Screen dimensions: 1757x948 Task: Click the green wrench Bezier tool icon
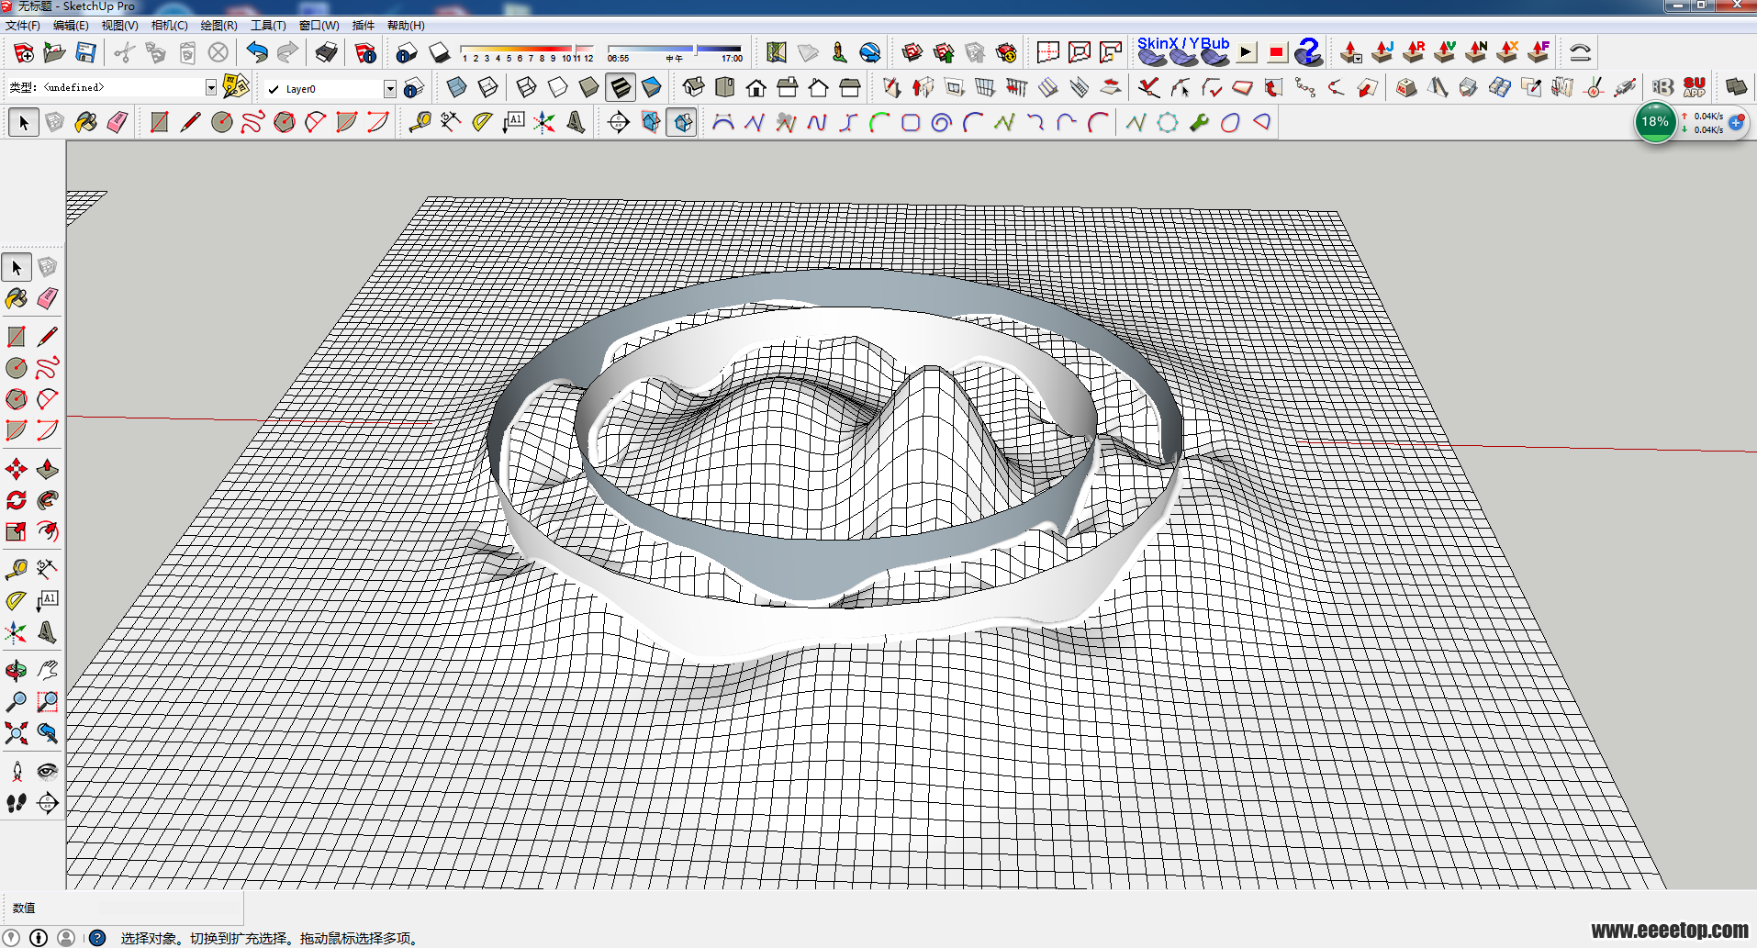pyautogui.click(x=1199, y=122)
